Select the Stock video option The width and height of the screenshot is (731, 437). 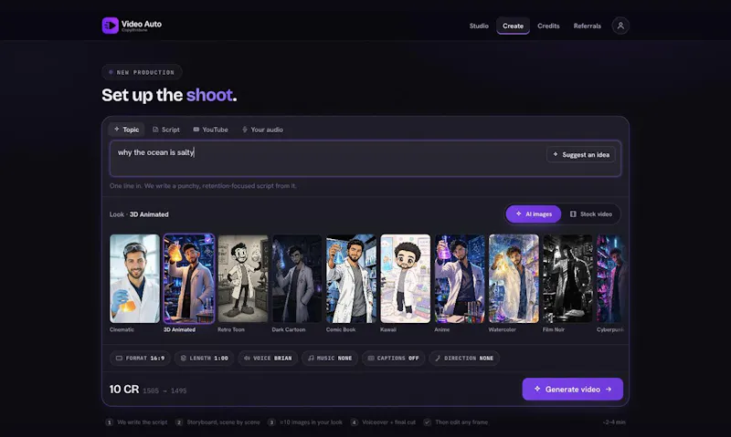590,214
